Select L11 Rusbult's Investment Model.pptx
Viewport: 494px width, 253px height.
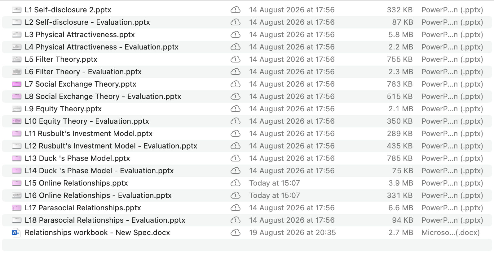(x=247, y=134)
